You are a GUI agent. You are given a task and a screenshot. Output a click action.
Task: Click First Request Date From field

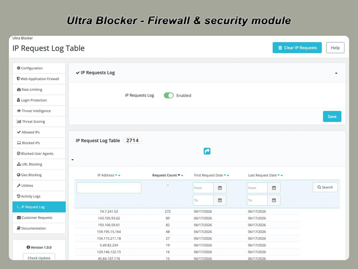coord(203,188)
